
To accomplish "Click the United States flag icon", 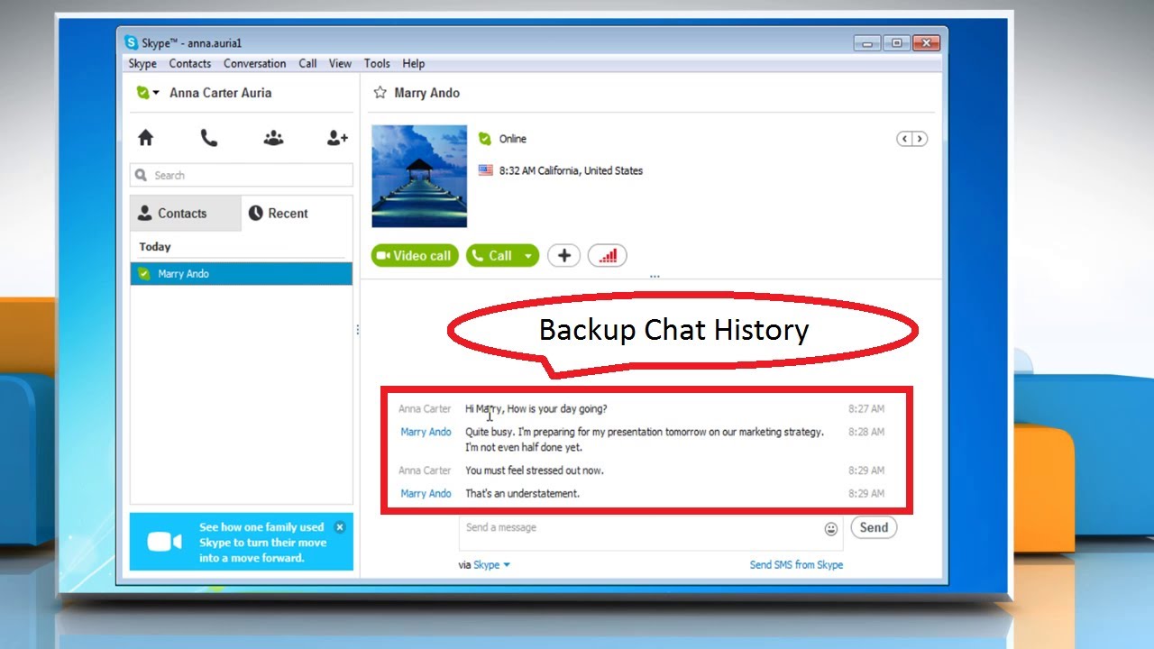I will [486, 170].
